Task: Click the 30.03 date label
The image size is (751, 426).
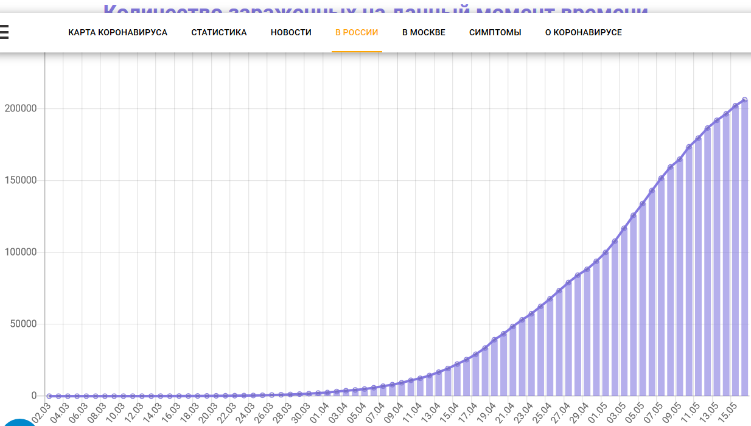Action: (x=301, y=412)
